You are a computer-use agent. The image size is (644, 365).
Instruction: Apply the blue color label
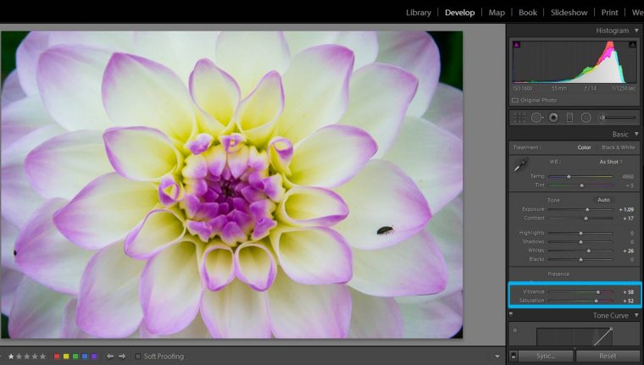(85, 357)
